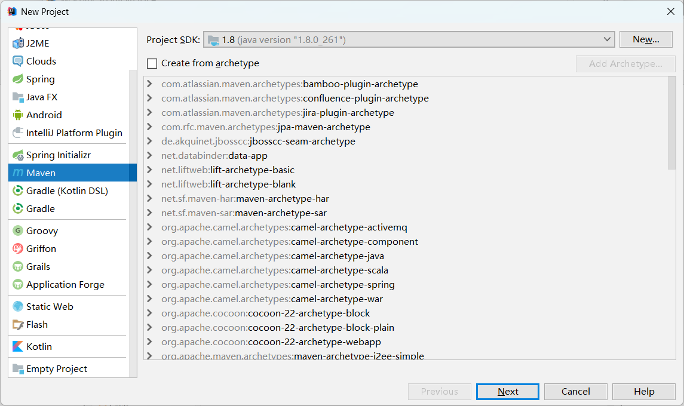This screenshot has height=406, width=684.
Task: Expand cocoon-22-archetype-webapp node
Action: [149, 342]
